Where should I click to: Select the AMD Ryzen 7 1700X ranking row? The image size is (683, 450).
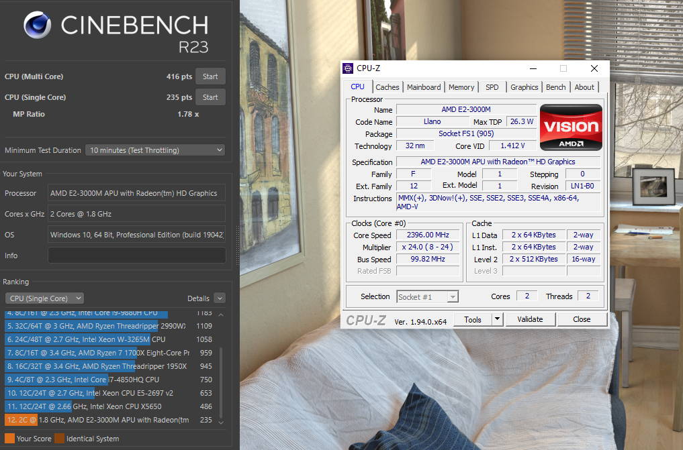click(x=109, y=353)
